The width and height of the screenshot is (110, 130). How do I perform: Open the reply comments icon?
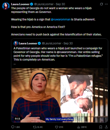pyautogui.click(x=13, y=127)
